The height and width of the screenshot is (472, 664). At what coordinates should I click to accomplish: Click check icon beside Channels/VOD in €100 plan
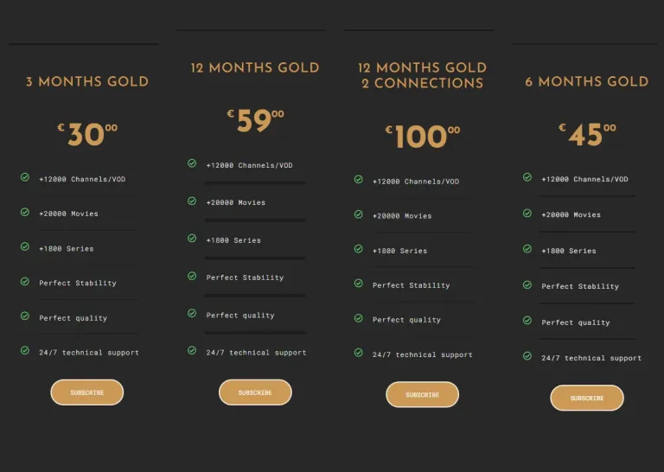pos(358,179)
